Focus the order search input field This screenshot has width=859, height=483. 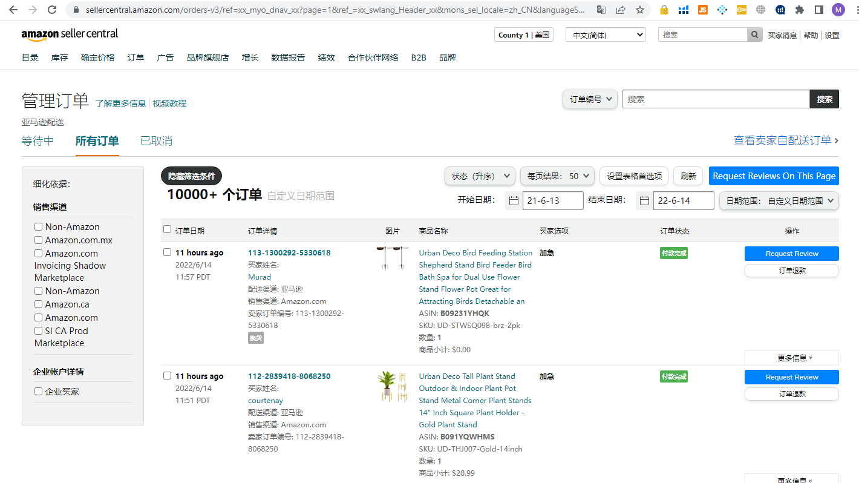coord(716,99)
